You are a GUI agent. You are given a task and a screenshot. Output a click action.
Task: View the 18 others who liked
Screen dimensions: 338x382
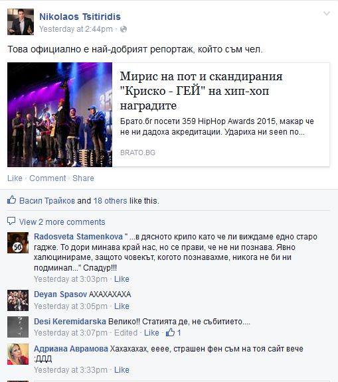(x=110, y=201)
